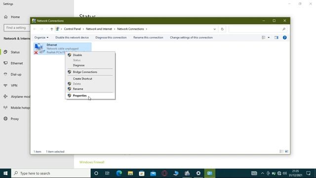Click the network tray icon
This screenshot has width=316, height=178.
point(279,173)
